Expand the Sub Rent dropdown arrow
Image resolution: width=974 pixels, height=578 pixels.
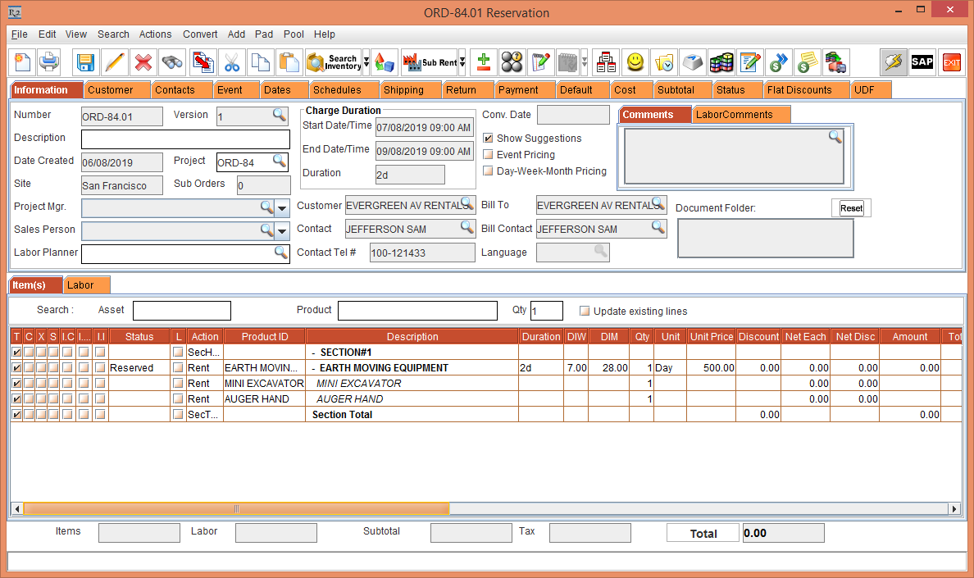click(462, 62)
